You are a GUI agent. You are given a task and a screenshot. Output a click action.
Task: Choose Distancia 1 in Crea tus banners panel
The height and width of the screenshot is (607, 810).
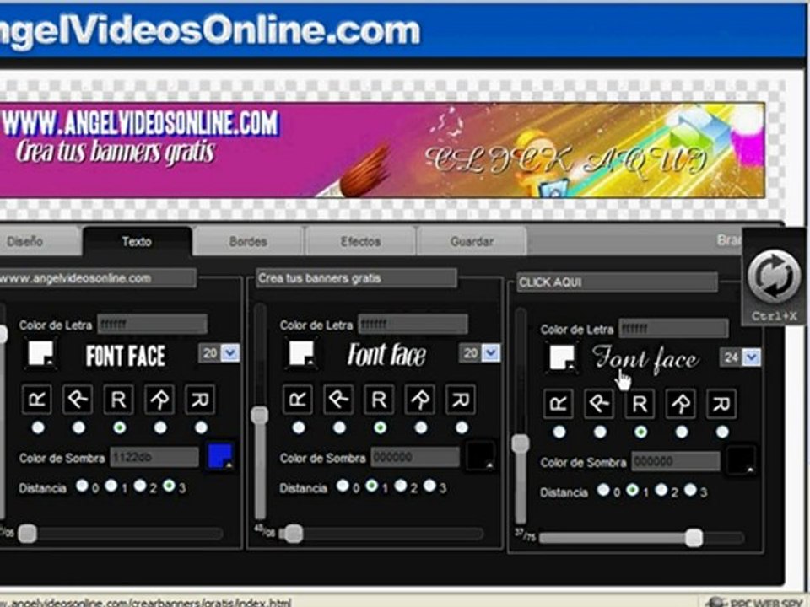click(x=371, y=486)
